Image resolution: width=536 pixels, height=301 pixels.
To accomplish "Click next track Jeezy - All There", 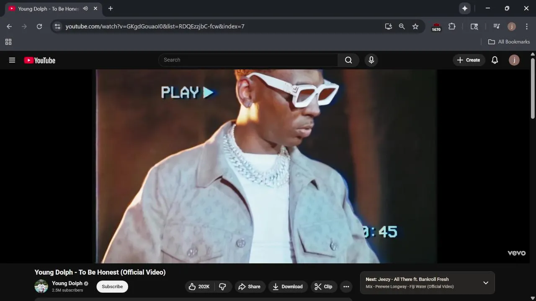I will [x=407, y=279].
